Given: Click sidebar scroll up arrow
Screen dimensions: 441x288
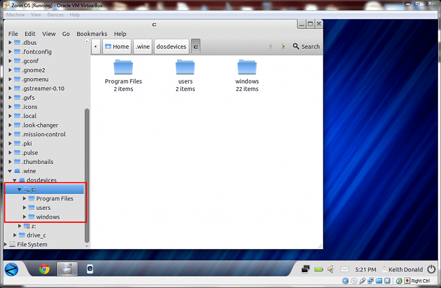Looking at the screenshot, I should click(86, 41).
